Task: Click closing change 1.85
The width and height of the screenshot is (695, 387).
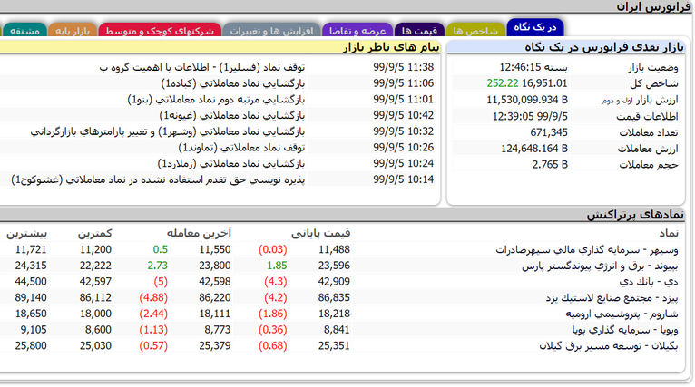Action: click(x=277, y=266)
